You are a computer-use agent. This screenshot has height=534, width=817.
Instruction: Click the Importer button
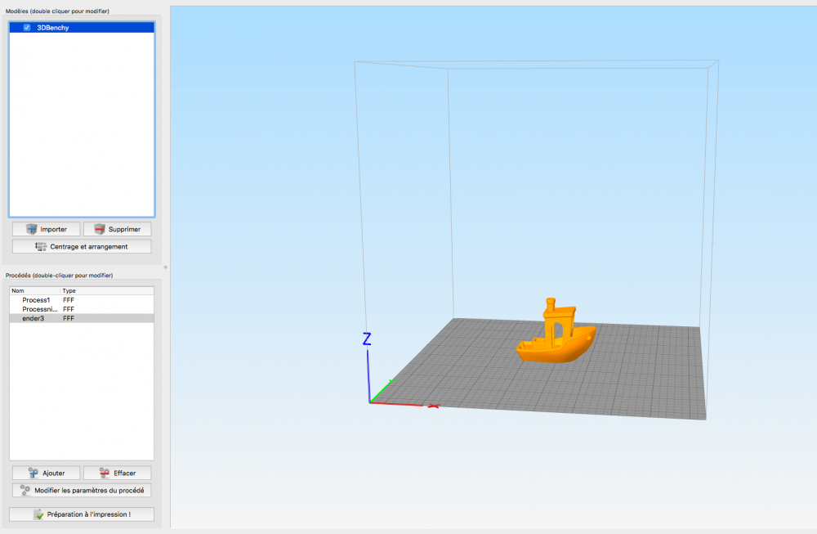click(47, 229)
